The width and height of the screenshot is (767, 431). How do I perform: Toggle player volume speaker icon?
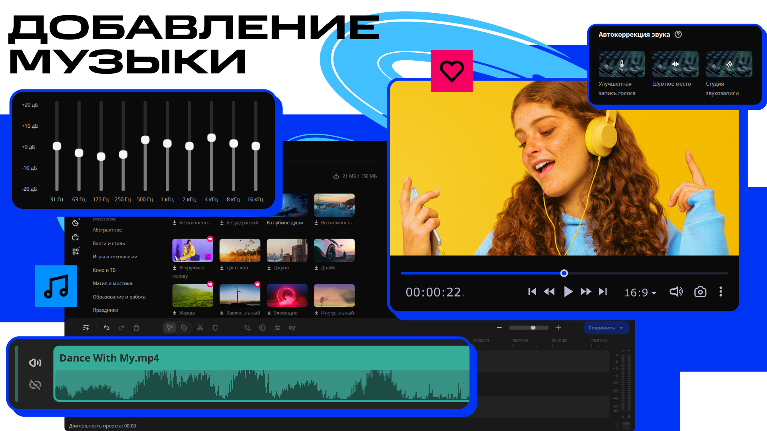pos(676,292)
